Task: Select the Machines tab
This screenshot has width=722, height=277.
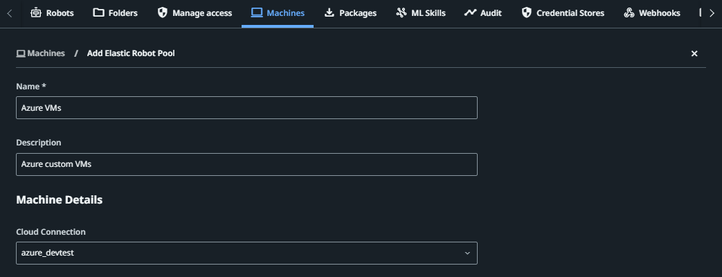Action: coord(278,13)
